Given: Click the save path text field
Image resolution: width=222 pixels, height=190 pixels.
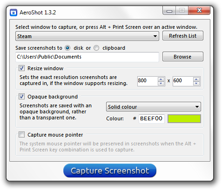Looking at the screenshot, I should pyautogui.click(x=87, y=57).
